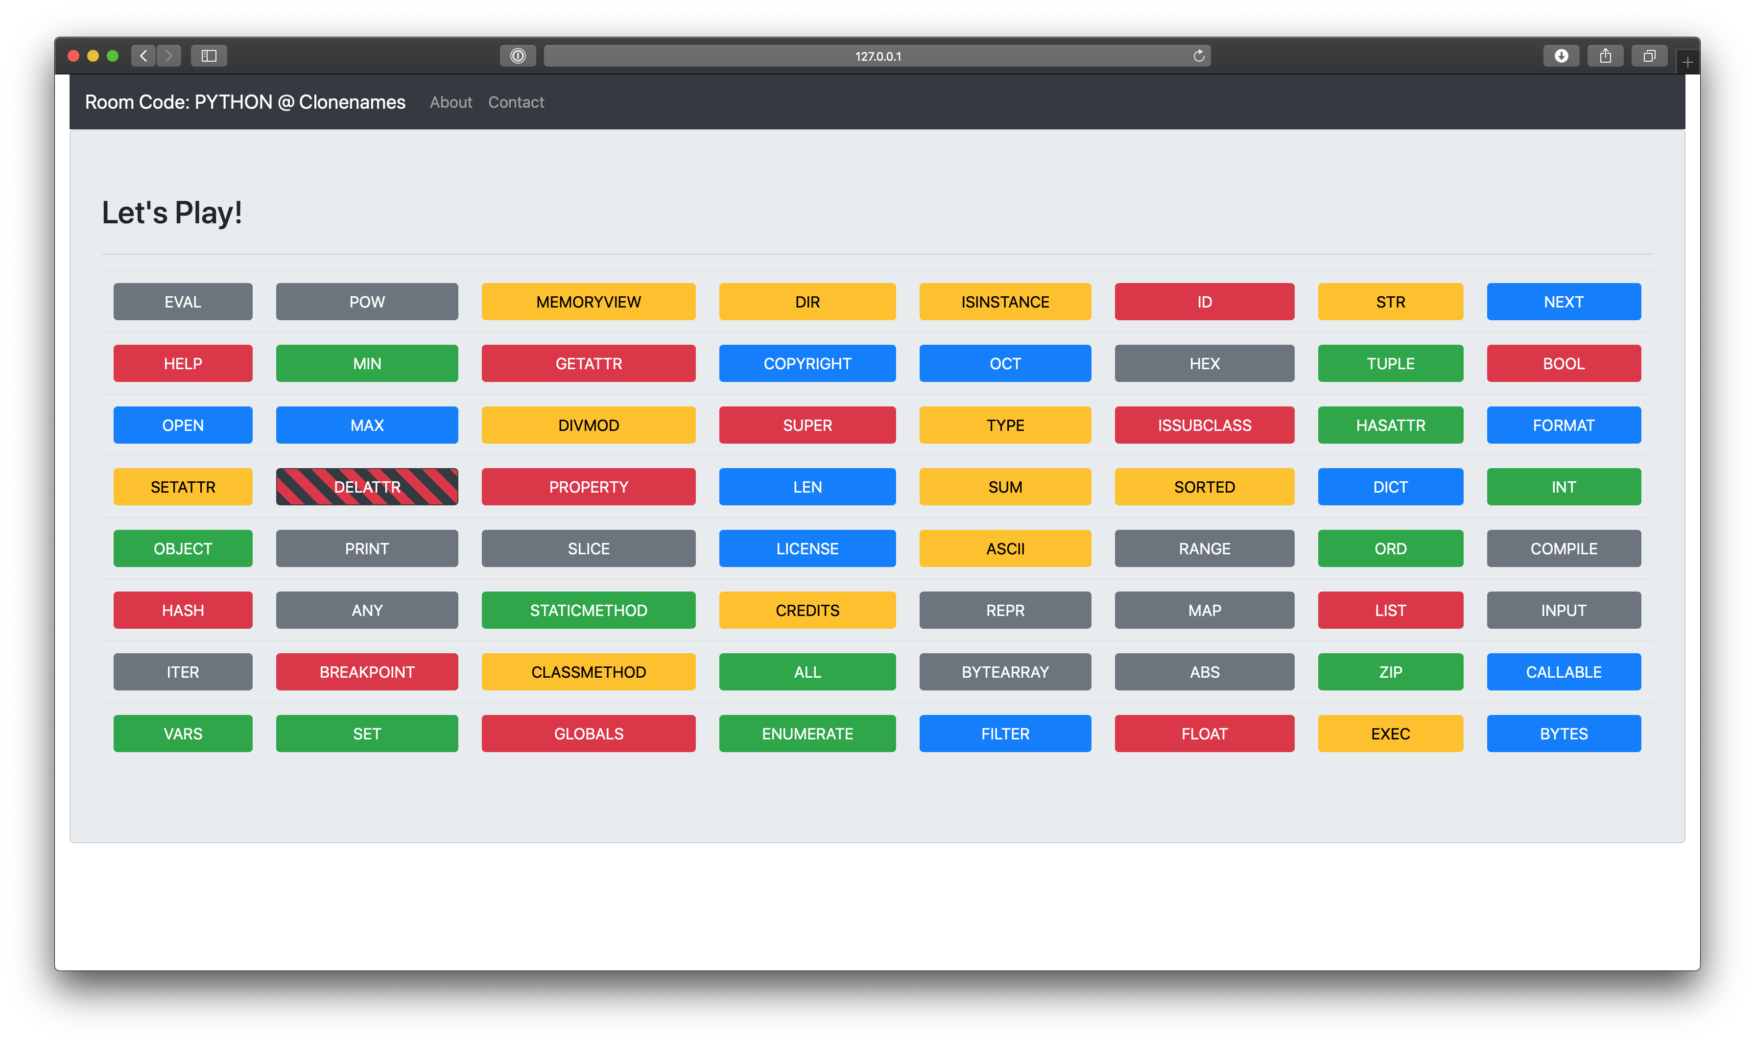Choose the yellow SETATTR card
Viewport: 1755px width, 1043px height.
[x=183, y=487]
